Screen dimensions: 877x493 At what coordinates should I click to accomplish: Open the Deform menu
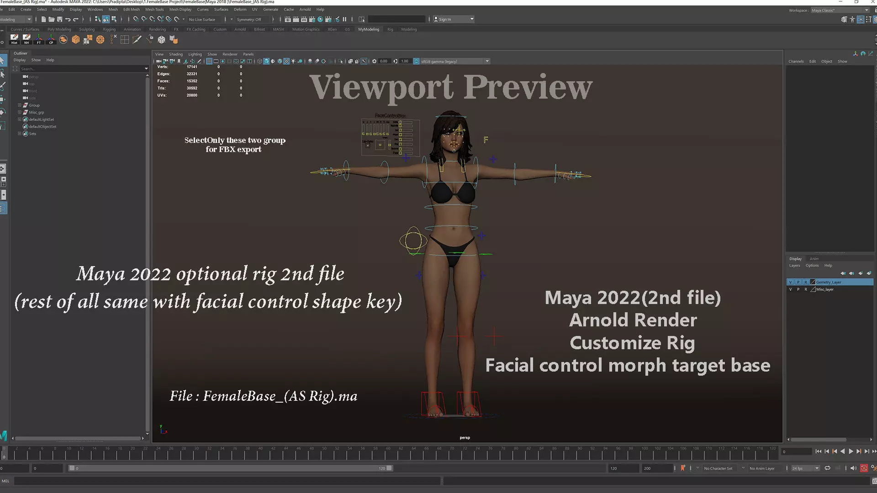click(240, 9)
